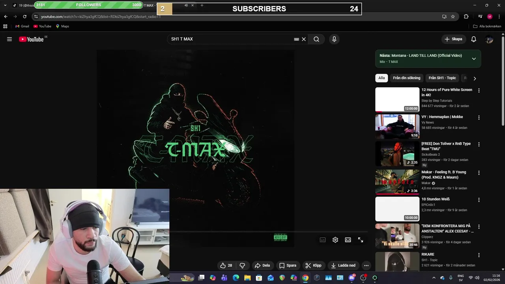Viewport: 505px width, 284px height.
Task: Open Chrome media controls icon
Action: pos(480,17)
